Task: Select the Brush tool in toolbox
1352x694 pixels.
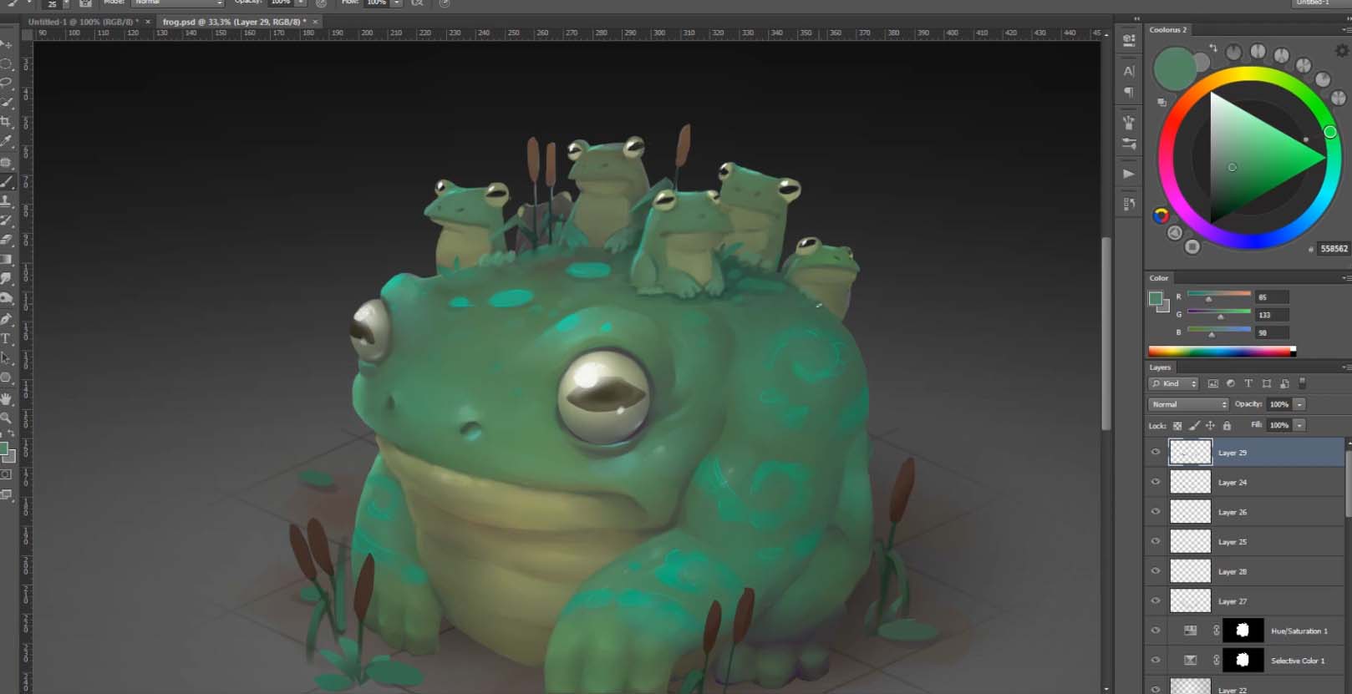Action: click(7, 181)
